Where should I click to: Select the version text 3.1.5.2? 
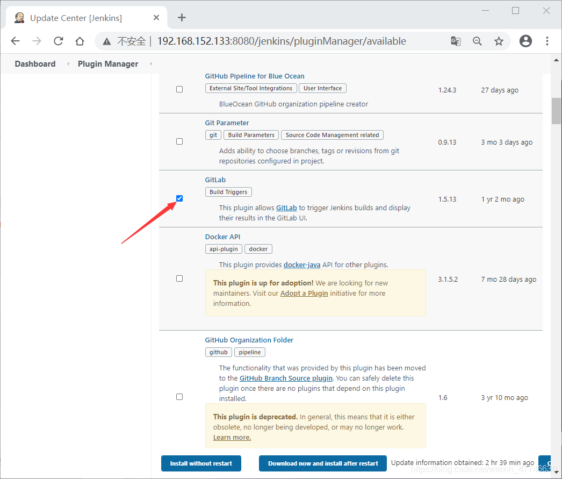(448, 279)
